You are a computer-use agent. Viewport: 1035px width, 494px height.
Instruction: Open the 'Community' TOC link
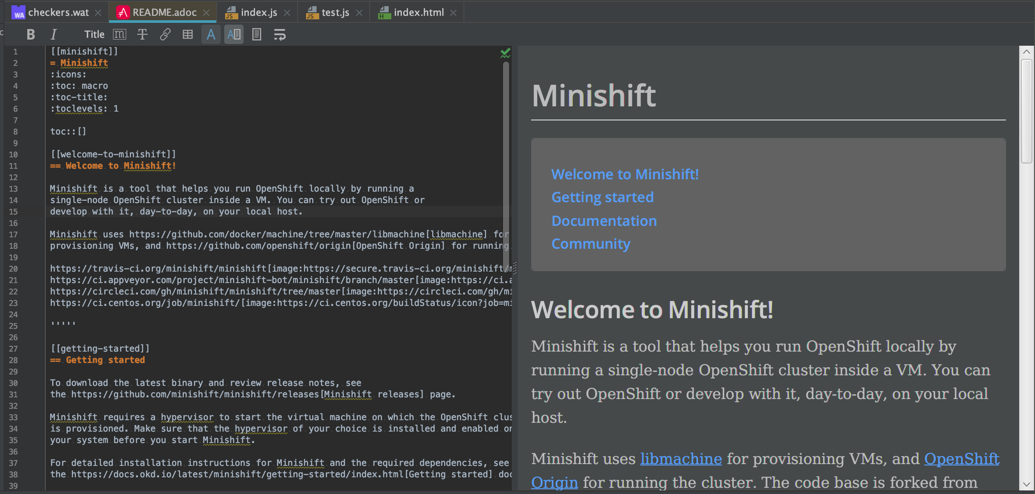coord(591,244)
